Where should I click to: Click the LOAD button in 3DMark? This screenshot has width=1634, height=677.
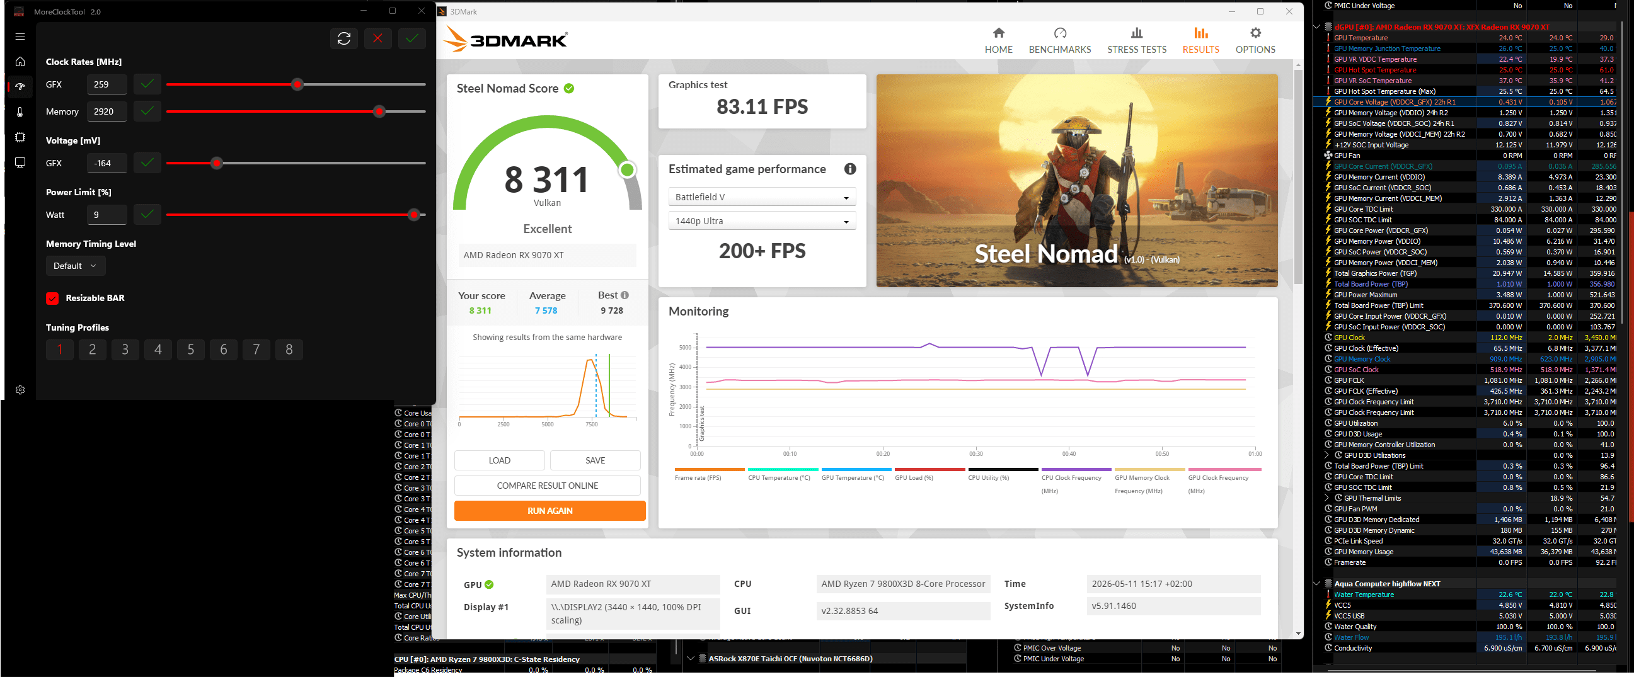[499, 461]
